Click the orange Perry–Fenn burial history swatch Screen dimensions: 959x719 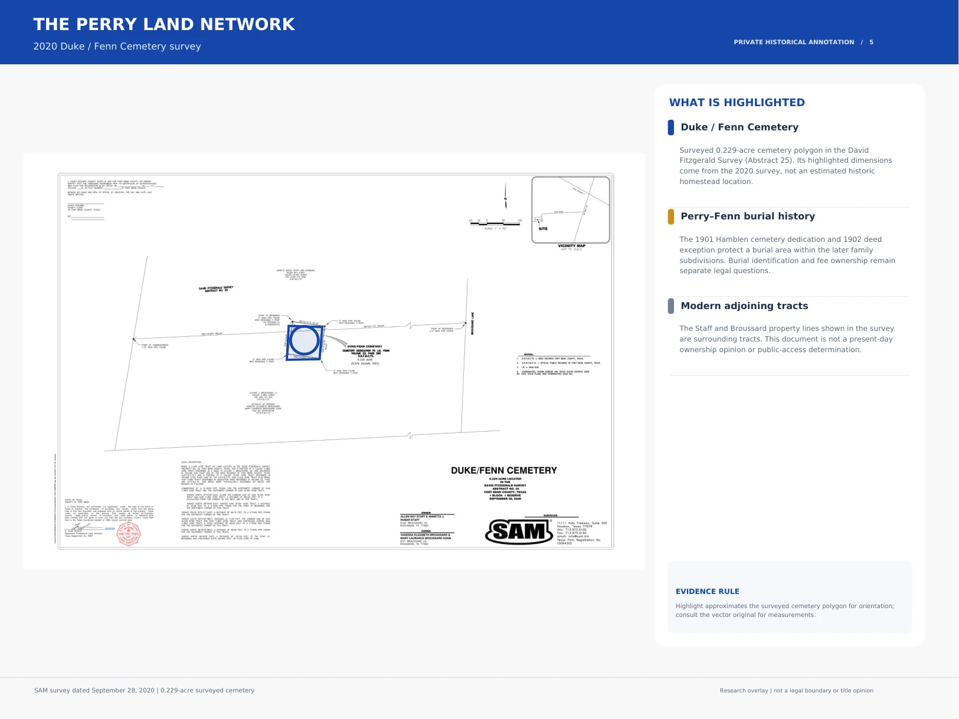670,216
